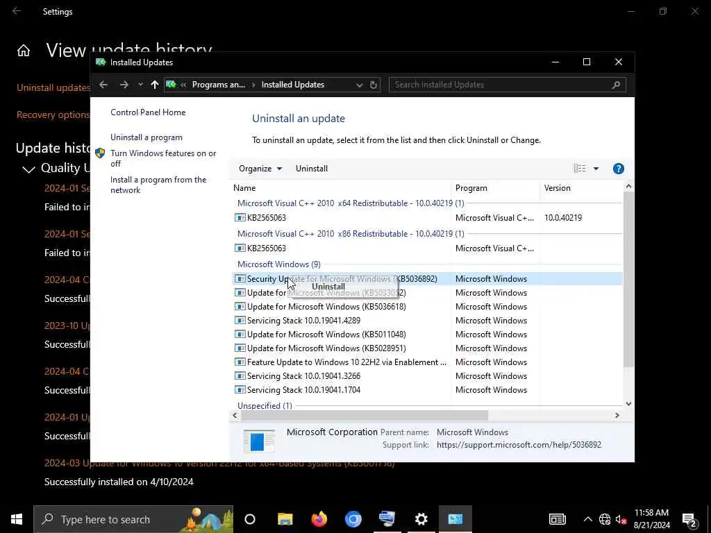711x533 pixels.
Task: Choose Uninstall in the context menu
Action: click(328, 287)
